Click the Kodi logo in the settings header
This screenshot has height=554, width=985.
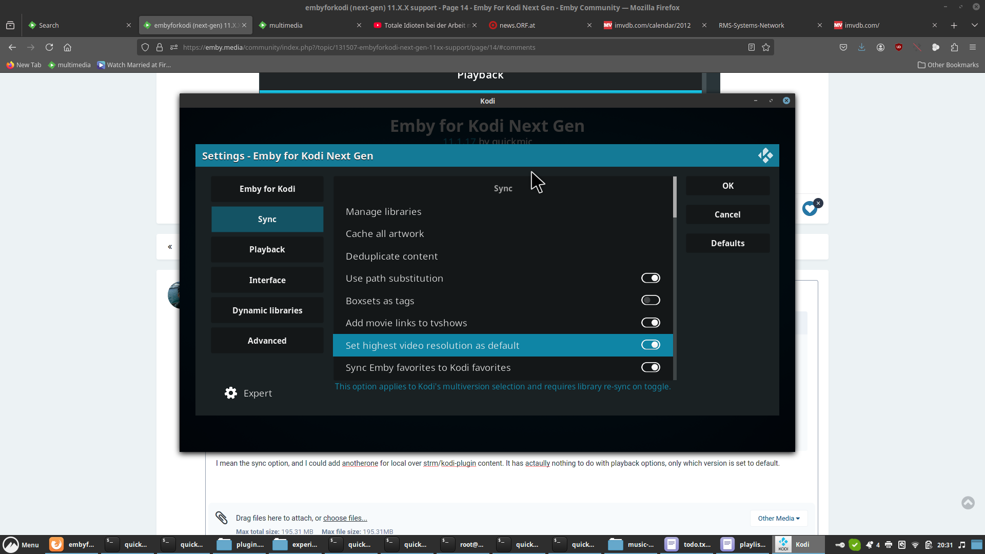click(765, 155)
